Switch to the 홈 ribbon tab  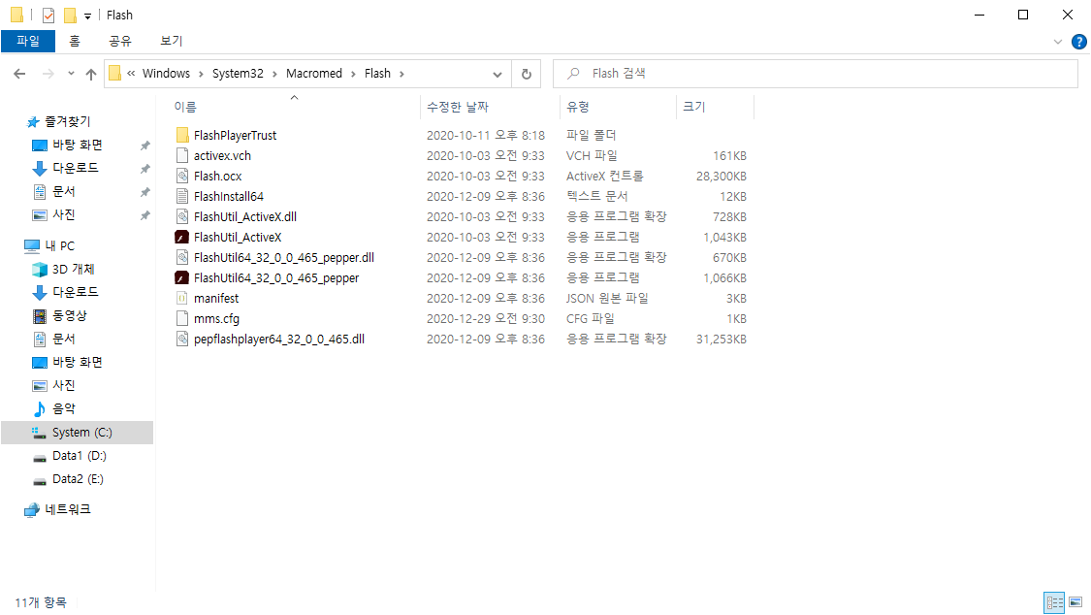coord(75,41)
